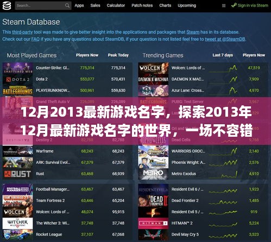Click the Phoenix Wright thumbnail
Screen dimensions: 271x242
[153, 163]
